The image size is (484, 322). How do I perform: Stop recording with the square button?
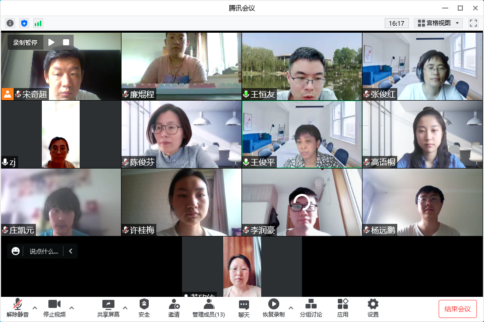[66, 42]
